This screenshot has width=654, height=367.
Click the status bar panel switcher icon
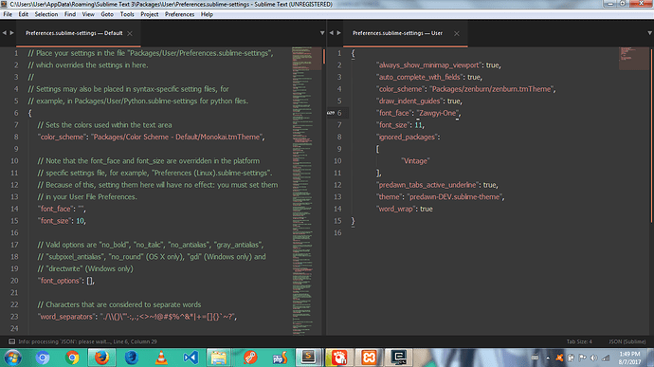pos(11,341)
